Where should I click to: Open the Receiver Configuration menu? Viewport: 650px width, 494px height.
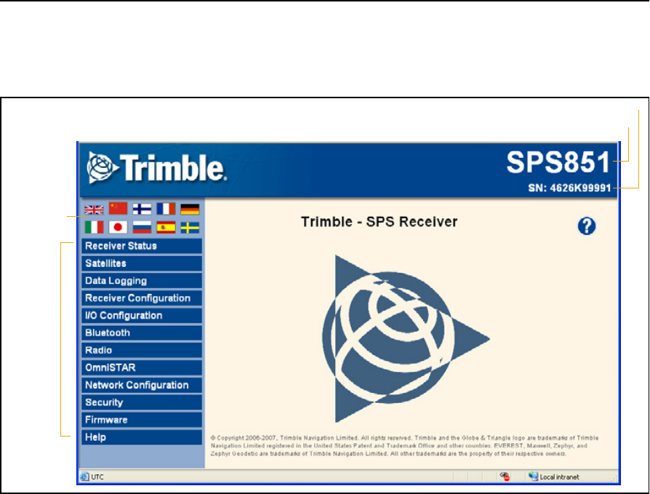[142, 298]
